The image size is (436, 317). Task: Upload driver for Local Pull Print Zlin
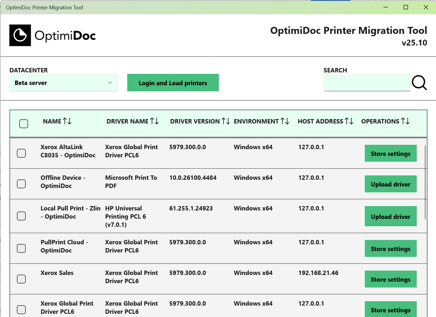pos(390,217)
